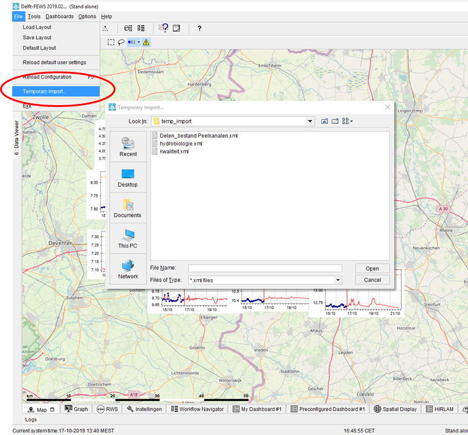This screenshot has width=468, height=435.
Task: Open the view options icon in dialog
Action: click(x=347, y=121)
